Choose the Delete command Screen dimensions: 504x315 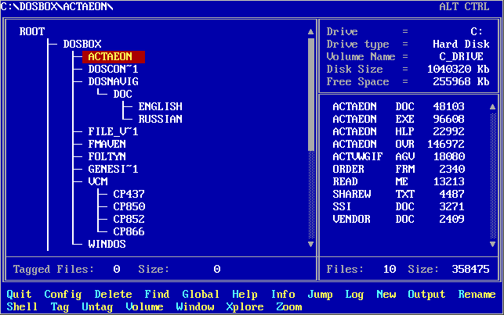click(113, 294)
